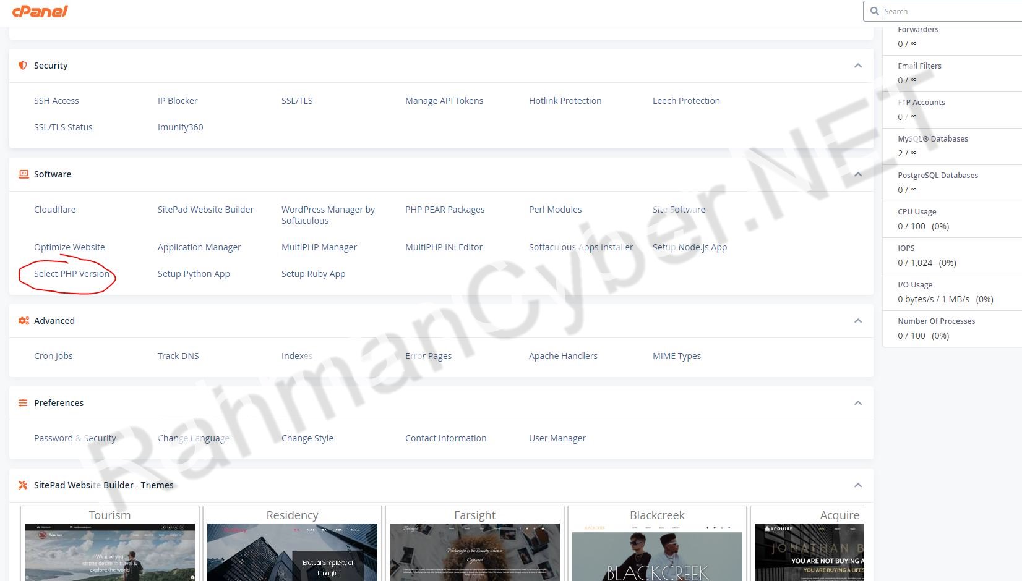Screen dimensions: 1022x581
Task: Click the Software section monitor icon
Action: 24,174
